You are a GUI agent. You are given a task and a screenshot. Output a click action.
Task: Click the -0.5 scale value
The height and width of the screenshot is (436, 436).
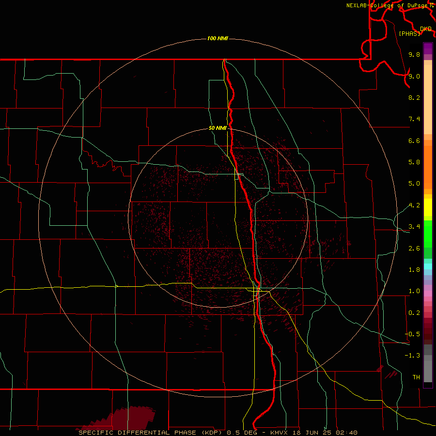click(x=412, y=334)
